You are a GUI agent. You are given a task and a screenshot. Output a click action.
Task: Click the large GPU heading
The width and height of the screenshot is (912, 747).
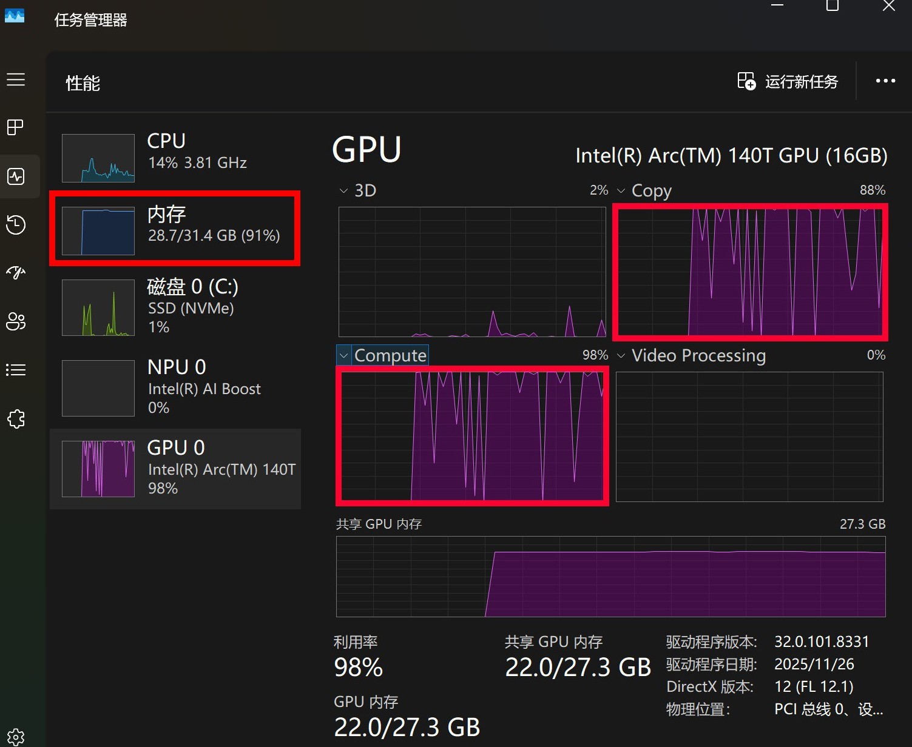(x=367, y=150)
